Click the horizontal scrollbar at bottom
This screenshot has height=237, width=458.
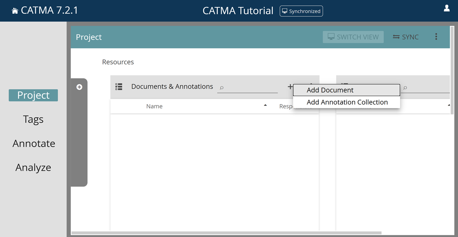pyautogui.click(x=227, y=233)
